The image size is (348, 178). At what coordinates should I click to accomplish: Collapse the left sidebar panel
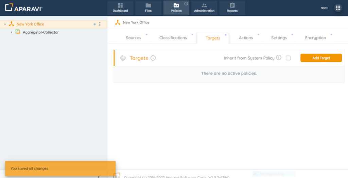click(99, 176)
